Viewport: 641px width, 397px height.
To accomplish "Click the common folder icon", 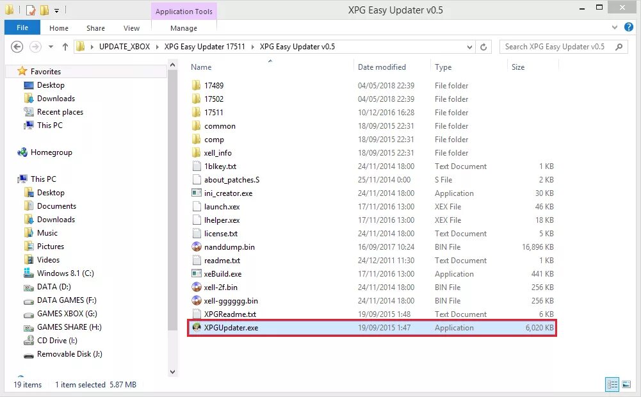I will (196, 126).
